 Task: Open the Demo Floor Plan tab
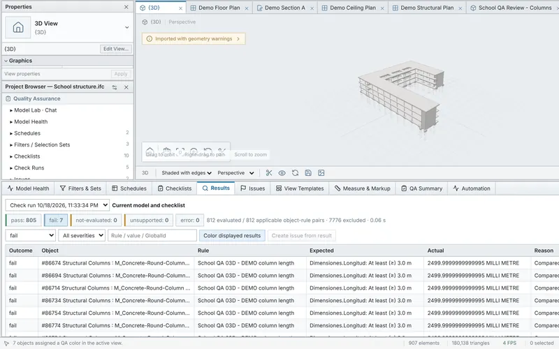[219, 8]
